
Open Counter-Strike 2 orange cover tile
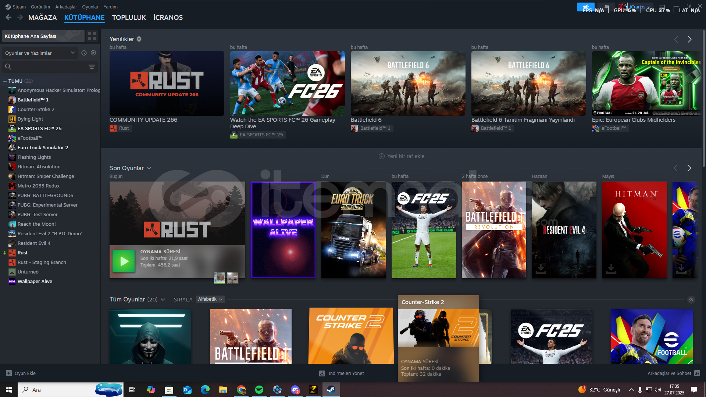coord(351,336)
